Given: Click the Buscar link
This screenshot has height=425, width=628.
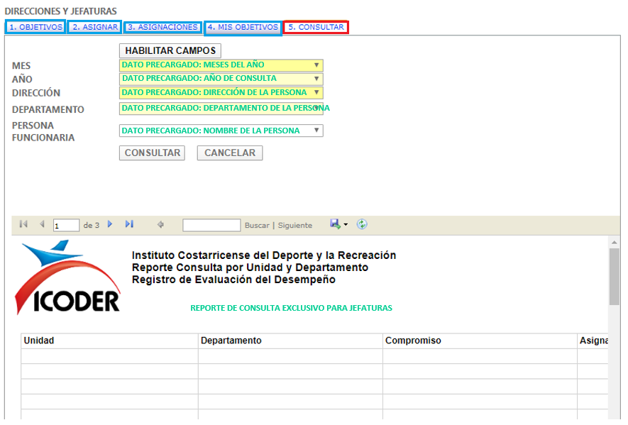Looking at the screenshot, I should [257, 226].
